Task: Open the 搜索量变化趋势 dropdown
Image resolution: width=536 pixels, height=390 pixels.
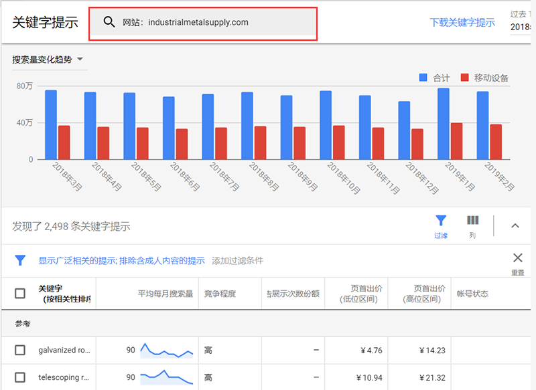Action: click(x=48, y=60)
